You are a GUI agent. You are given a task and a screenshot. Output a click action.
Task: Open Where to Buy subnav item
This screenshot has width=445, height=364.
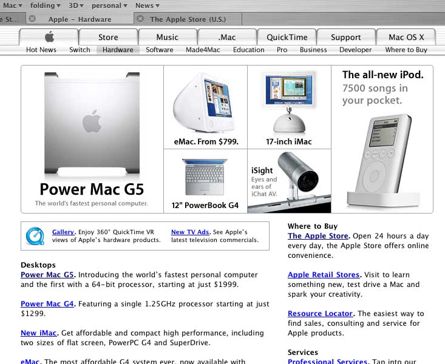click(x=406, y=50)
